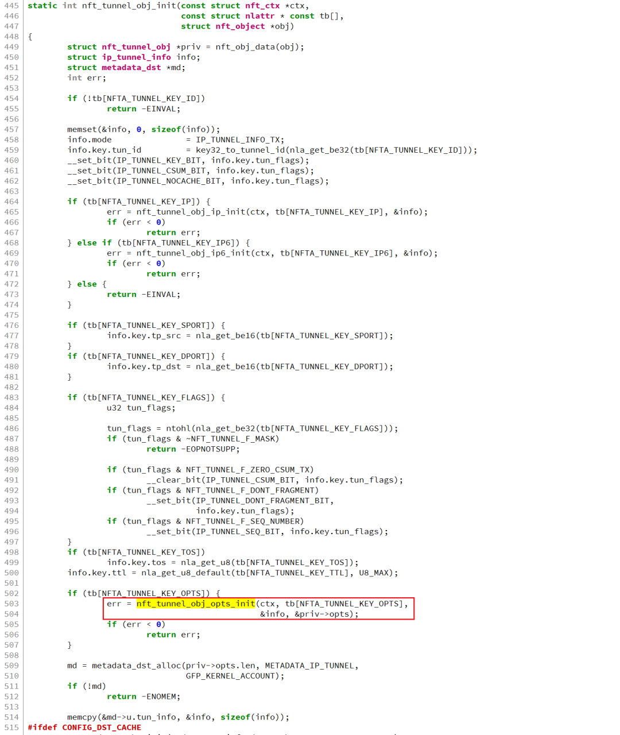Click the 'u32 tun_flags;' declaration text
The height and width of the screenshot is (735, 620).
(x=141, y=408)
